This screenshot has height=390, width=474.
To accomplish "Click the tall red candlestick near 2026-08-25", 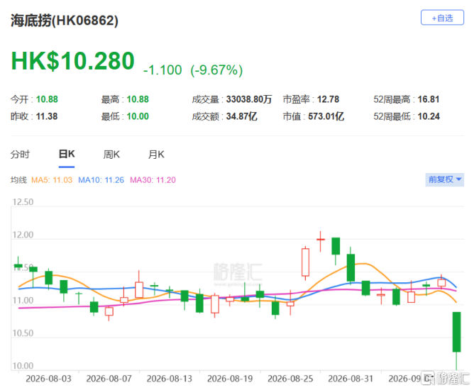I will click(x=305, y=262).
